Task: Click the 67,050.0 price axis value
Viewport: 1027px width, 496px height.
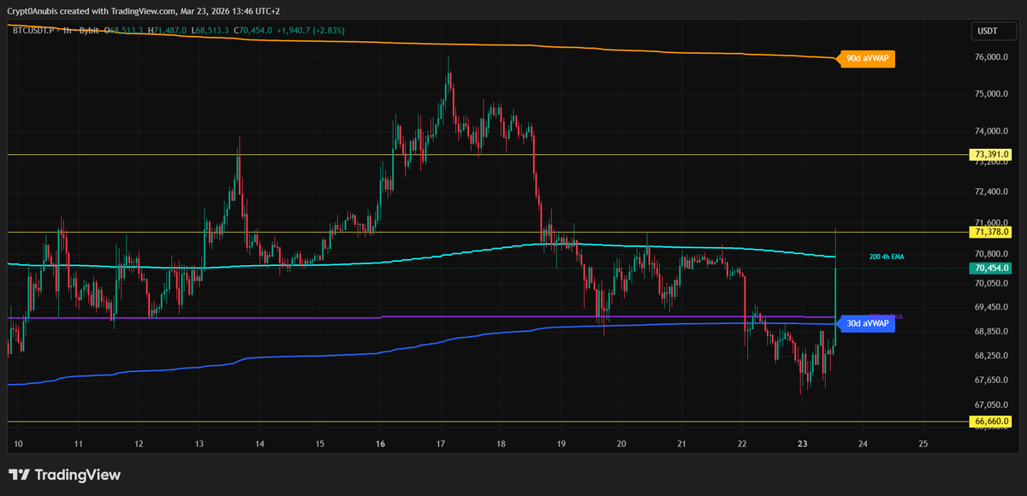Action: pyautogui.click(x=991, y=404)
